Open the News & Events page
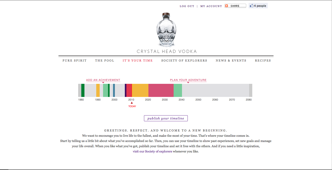Screen dimensions: 332x170 click(x=231, y=61)
